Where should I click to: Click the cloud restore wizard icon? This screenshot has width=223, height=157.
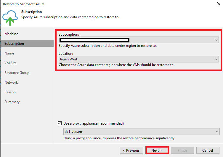click(x=10, y=18)
